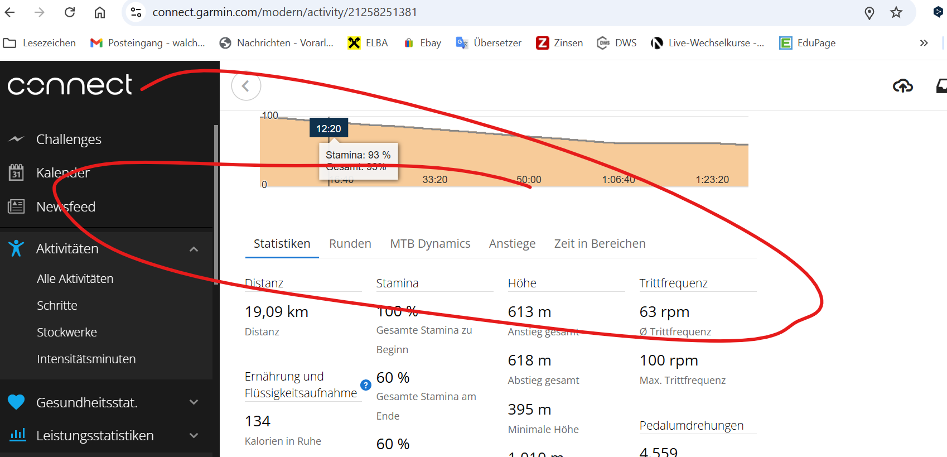Click the back arrow circle button
Screen dimensions: 947x457
tap(246, 86)
